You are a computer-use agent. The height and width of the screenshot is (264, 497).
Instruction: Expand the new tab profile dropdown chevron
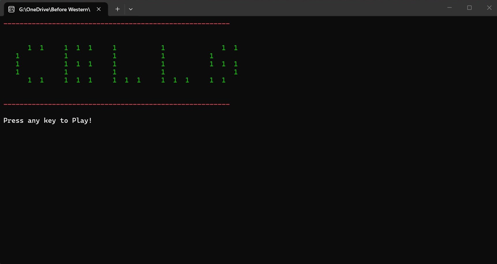coord(131,9)
